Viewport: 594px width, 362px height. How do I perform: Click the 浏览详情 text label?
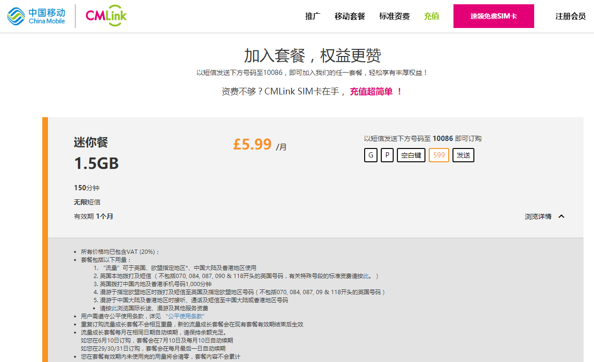click(x=538, y=216)
